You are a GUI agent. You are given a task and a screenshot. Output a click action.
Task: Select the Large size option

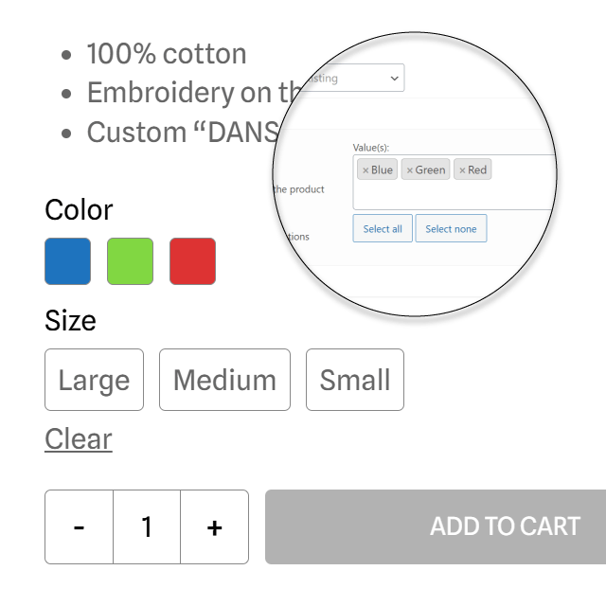(94, 380)
